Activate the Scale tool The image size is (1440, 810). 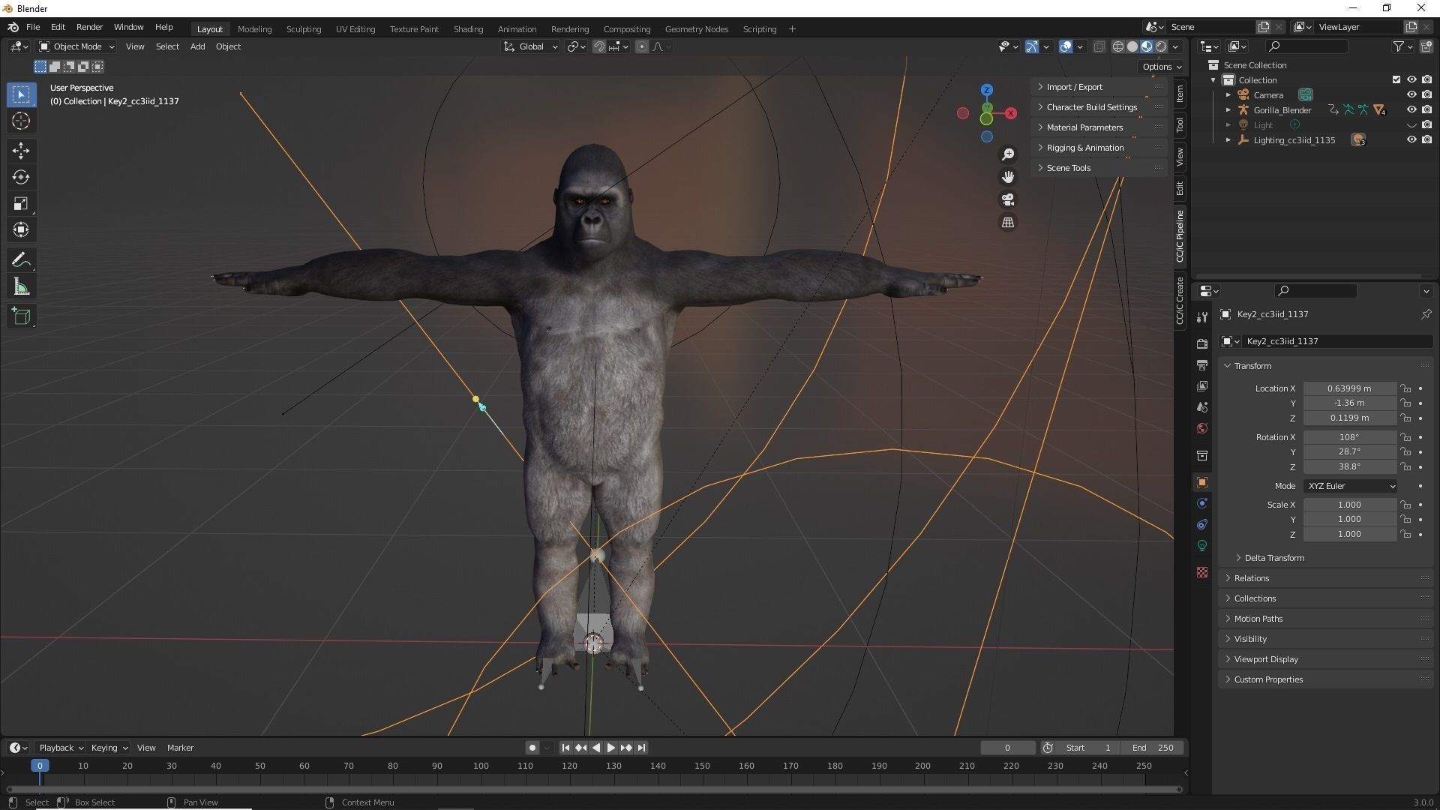tap(21, 203)
